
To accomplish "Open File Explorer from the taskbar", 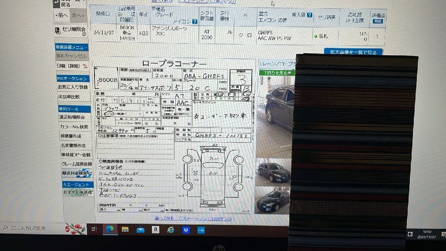I will click(x=125, y=229).
